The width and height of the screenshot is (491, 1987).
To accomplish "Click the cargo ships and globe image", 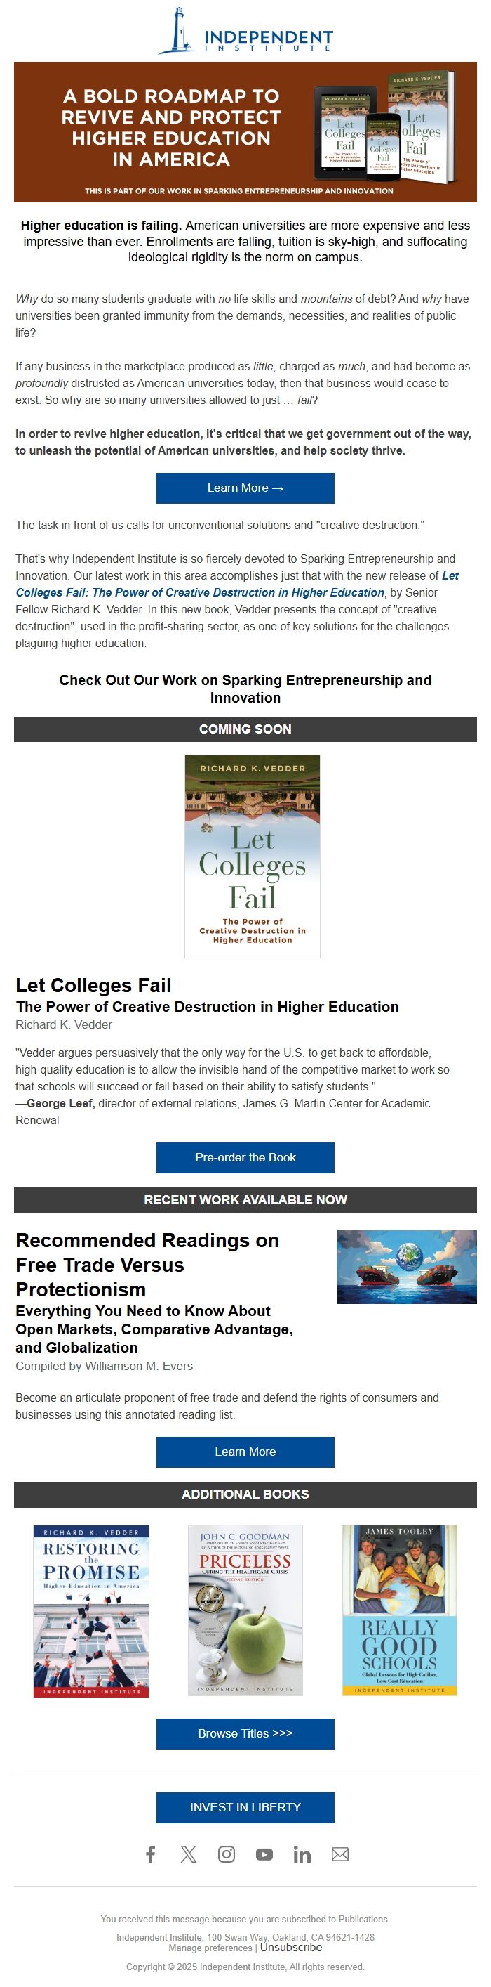I will click(406, 1268).
